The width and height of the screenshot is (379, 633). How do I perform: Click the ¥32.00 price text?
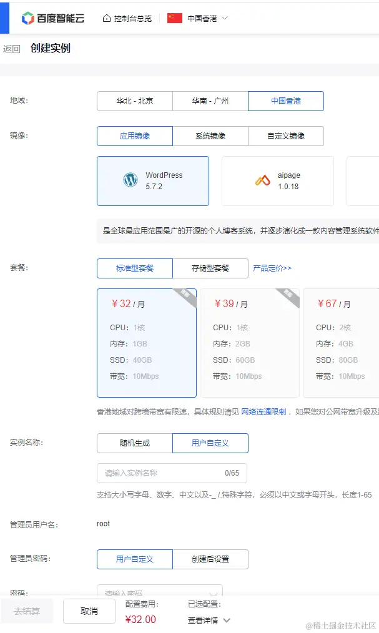pos(140,620)
